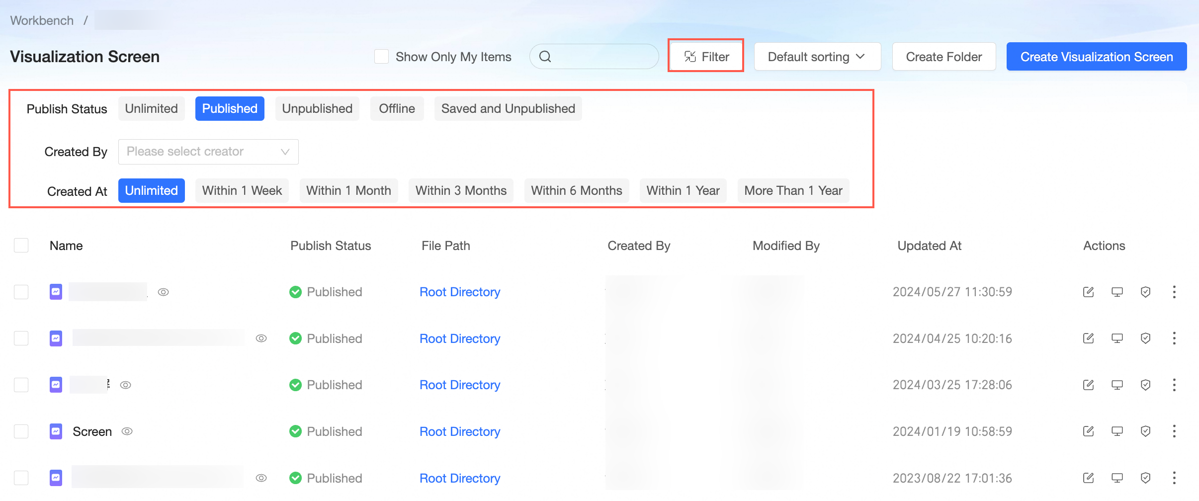Open Root Directory link in the Screen row

(x=460, y=431)
